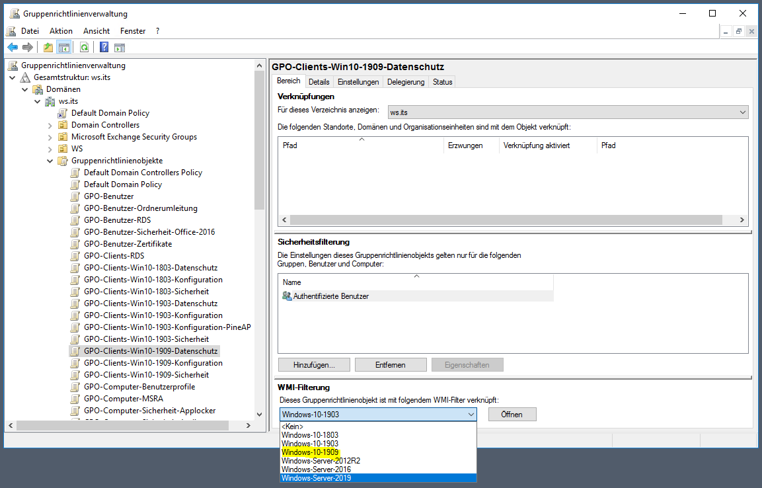
Task: Click the Microsoft Exchange Security Groups icon
Action: click(x=63, y=137)
